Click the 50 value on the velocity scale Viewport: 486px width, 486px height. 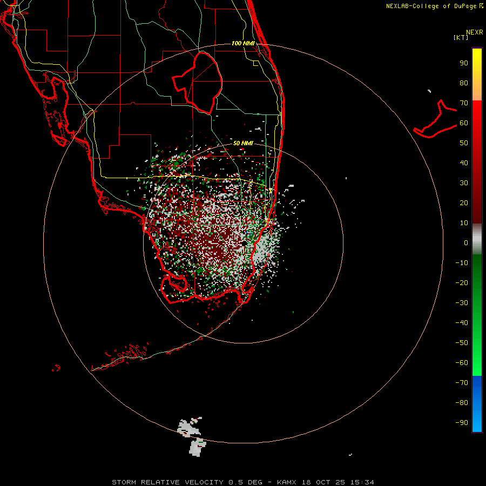pyautogui.click(x=464, y=143)
